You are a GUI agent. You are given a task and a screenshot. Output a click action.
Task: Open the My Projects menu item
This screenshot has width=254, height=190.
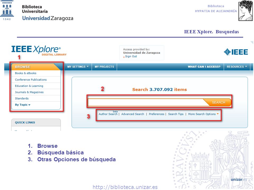click(104, 67)
